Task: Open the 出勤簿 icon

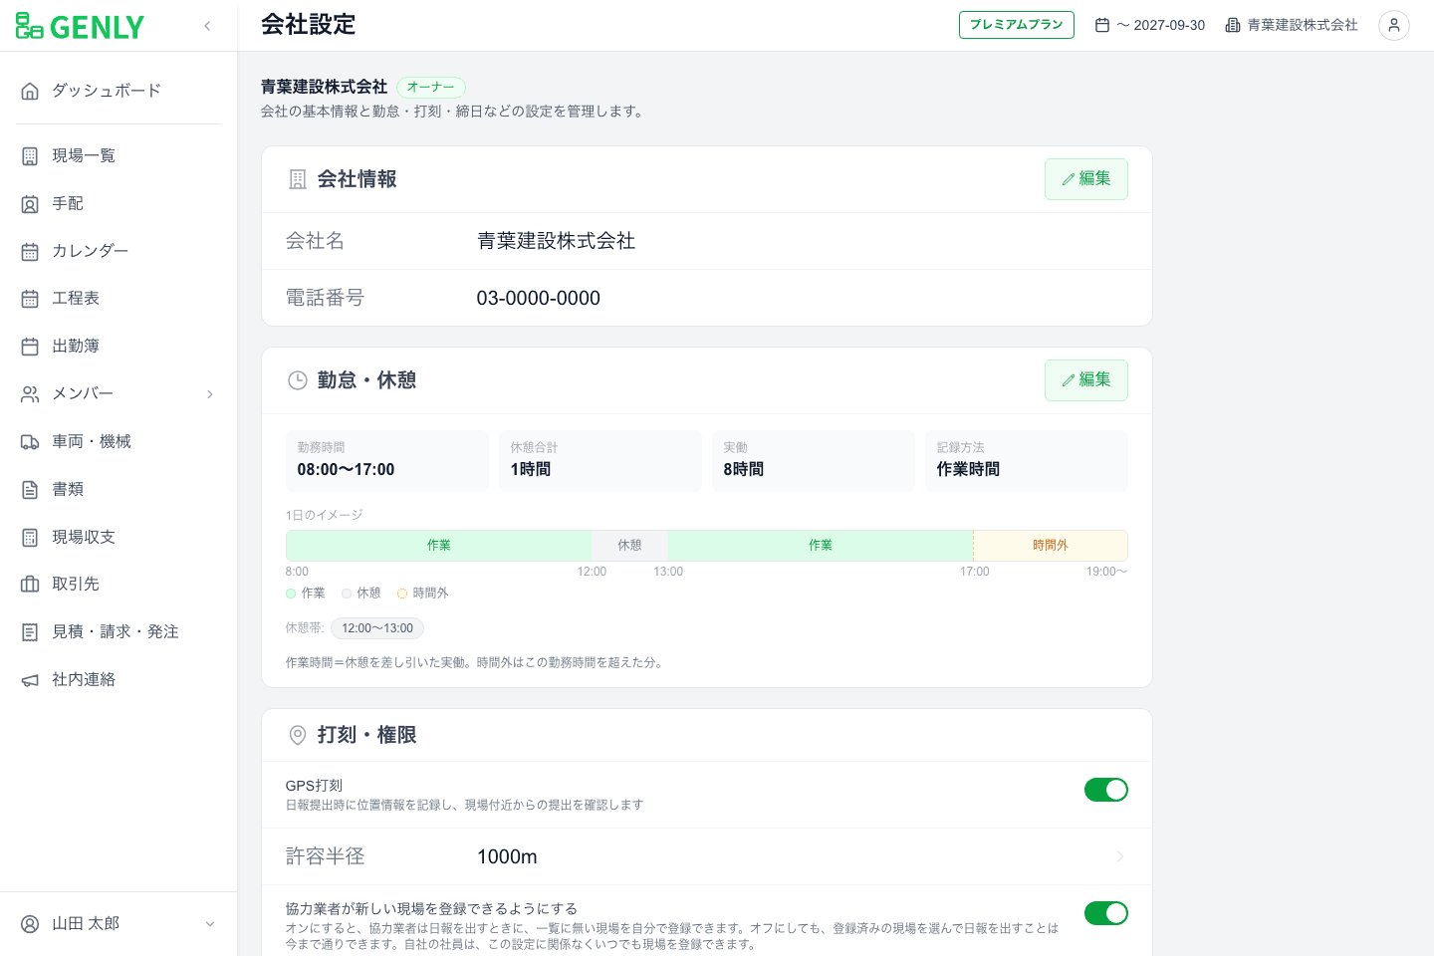Action: [30, 347]
